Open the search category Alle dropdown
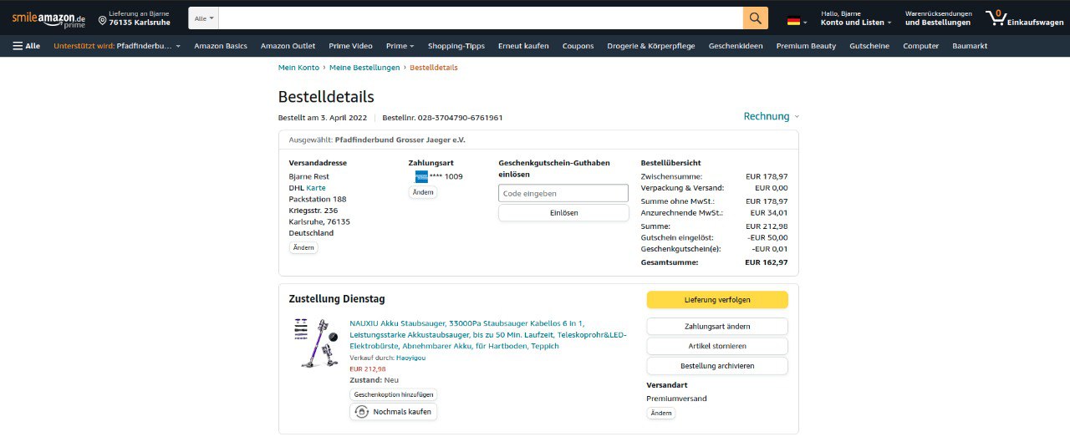1070x447 pixels. (203, 18)
